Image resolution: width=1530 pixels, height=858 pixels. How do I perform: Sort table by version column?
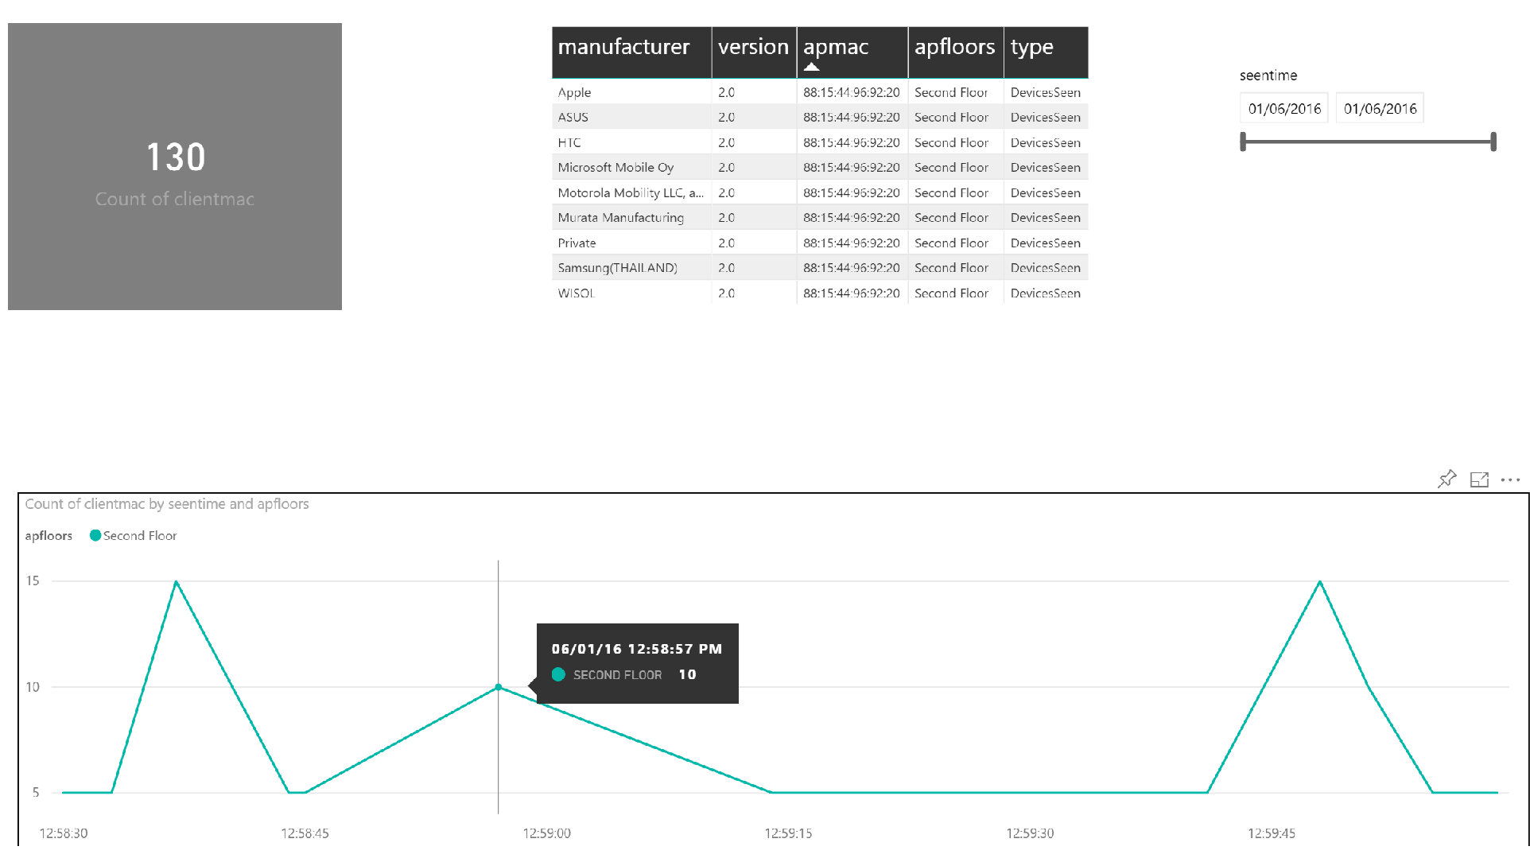(x=754, y=52)
